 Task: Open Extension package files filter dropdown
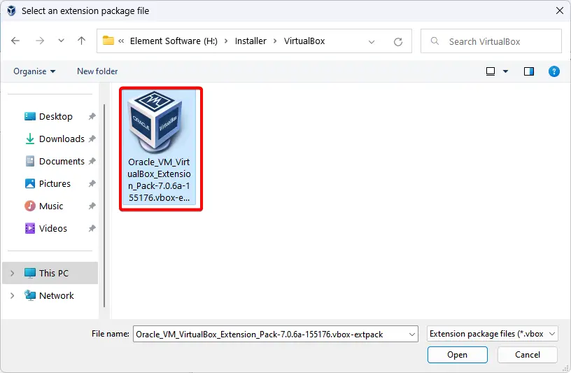pyautogui.click(x=493, y=334)
